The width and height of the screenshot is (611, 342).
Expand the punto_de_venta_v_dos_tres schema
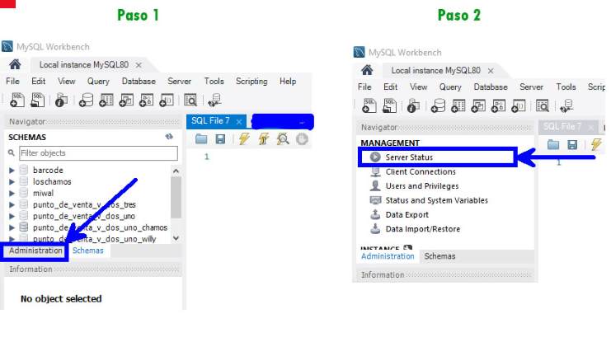12,204
